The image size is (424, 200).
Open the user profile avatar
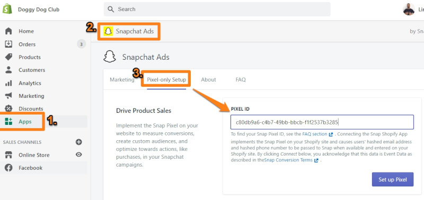coord(409,10)
